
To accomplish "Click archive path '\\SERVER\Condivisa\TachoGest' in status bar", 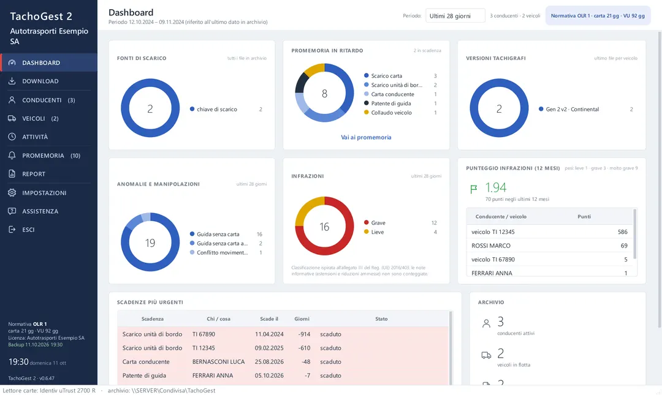I will [x=173, y=390].
